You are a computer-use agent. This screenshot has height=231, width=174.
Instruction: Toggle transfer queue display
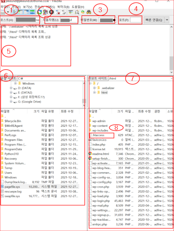coord(32,12)
